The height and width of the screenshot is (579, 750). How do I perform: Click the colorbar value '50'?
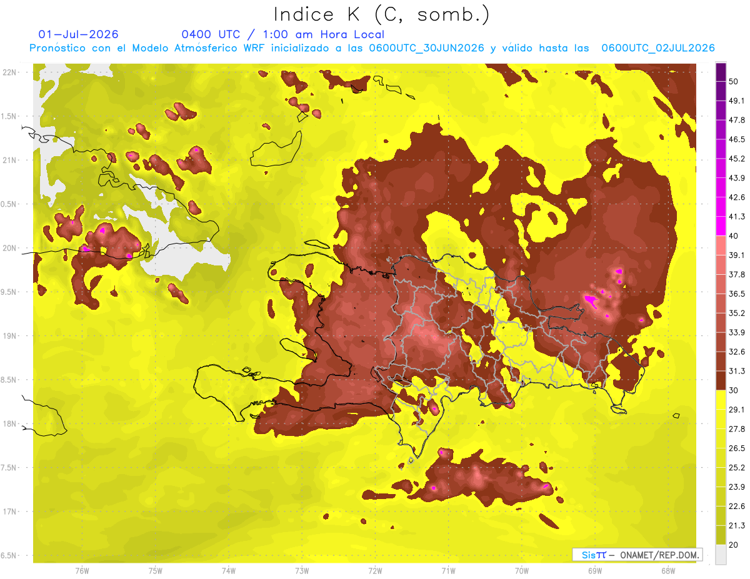[x=734, y=81]
